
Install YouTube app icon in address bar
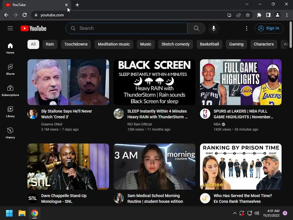pyautogui.click(x=229, y=15)
